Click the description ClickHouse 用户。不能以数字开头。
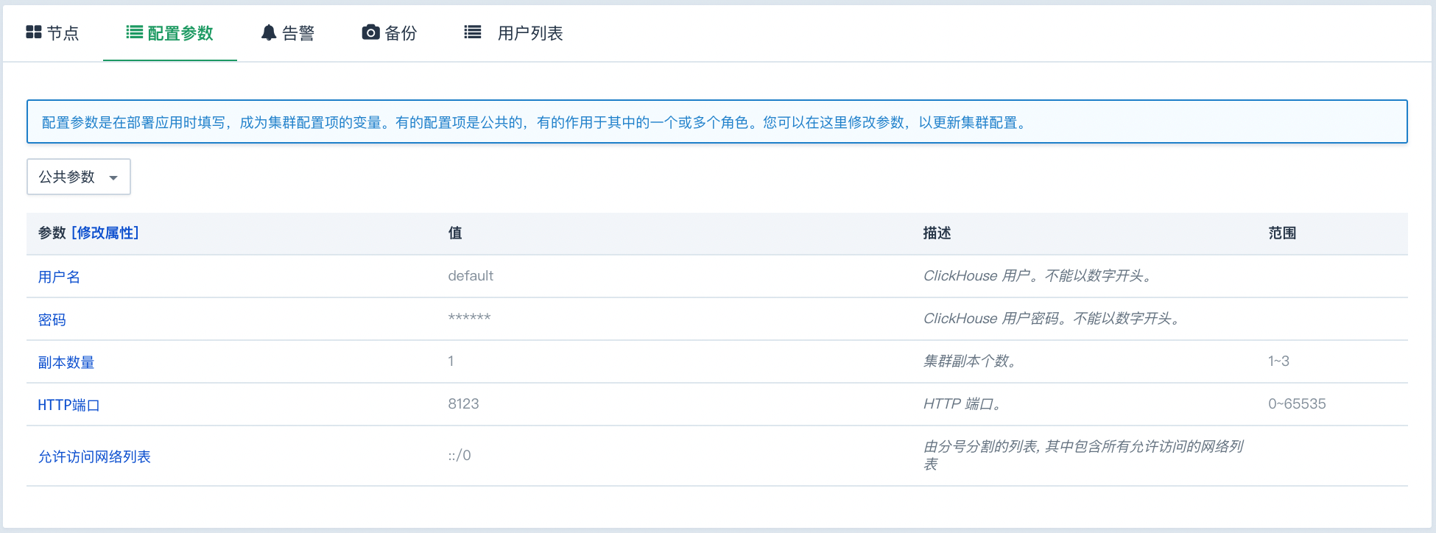Viewport: 1436px width, 533px height. (x=1038, y=276)
